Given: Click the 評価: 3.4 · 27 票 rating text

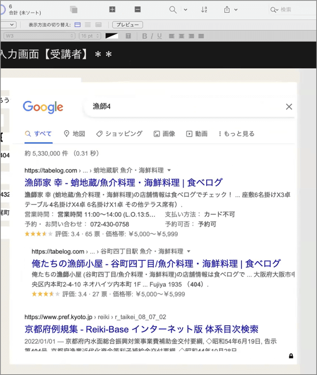Looking at the screenshot, I should coord(85,294).
